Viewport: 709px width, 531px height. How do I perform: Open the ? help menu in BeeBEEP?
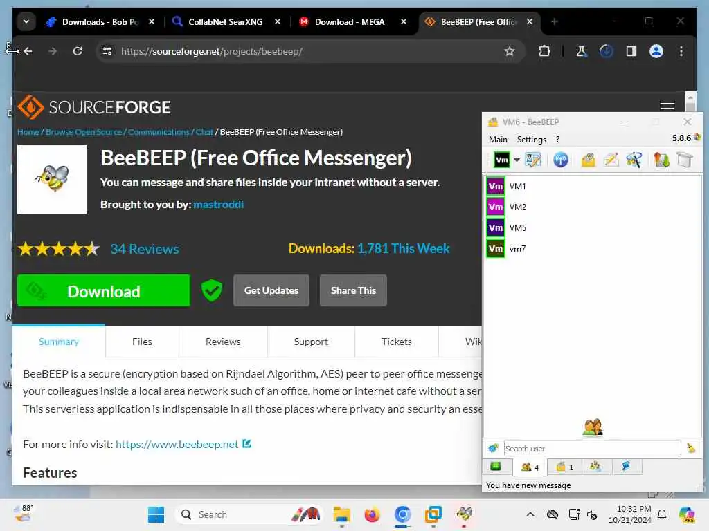click(557, 140)
